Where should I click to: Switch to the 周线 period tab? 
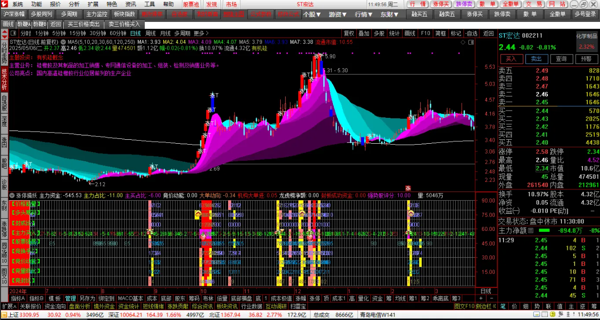[150, 34]
